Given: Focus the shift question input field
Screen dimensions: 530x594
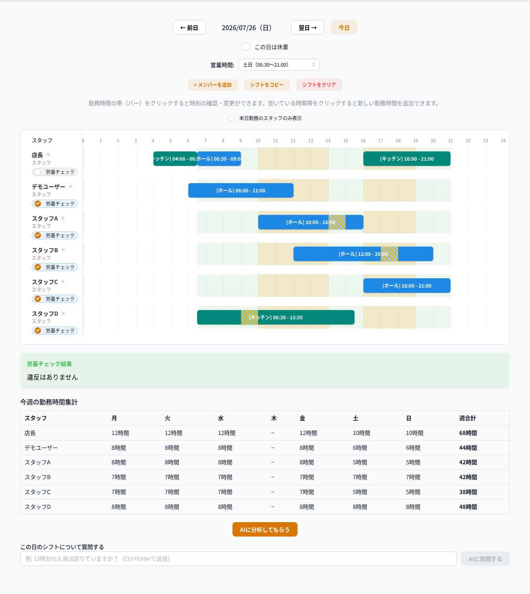Looking at the screenshot, I should pyautogui.click(x=238, y=559).
